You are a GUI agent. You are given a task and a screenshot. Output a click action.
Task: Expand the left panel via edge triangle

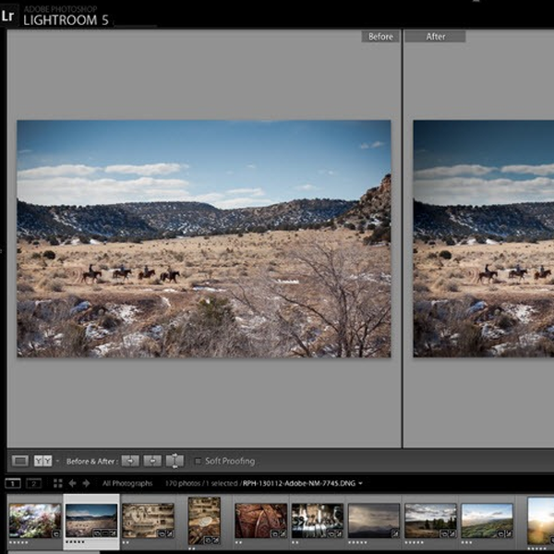click(3, 249)
